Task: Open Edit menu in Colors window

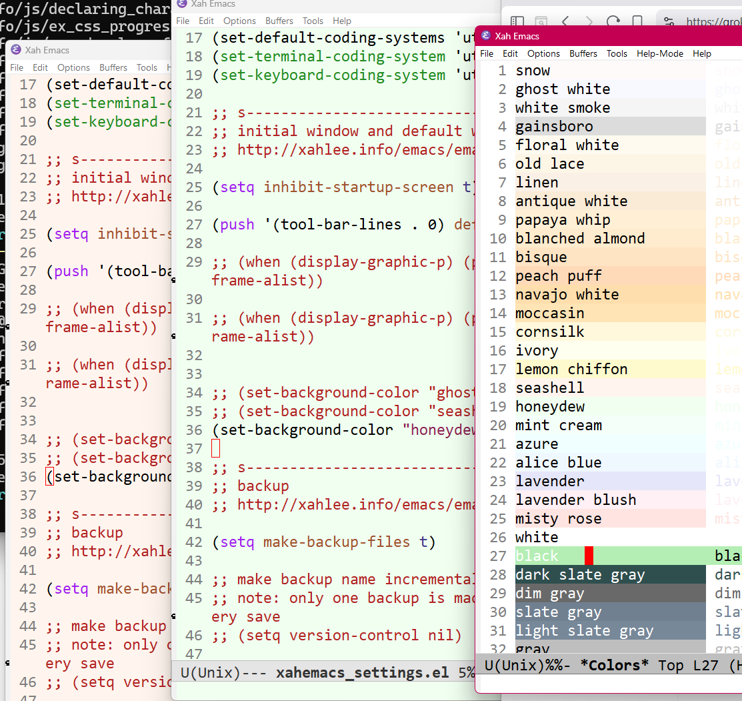Action: point(510,53)
